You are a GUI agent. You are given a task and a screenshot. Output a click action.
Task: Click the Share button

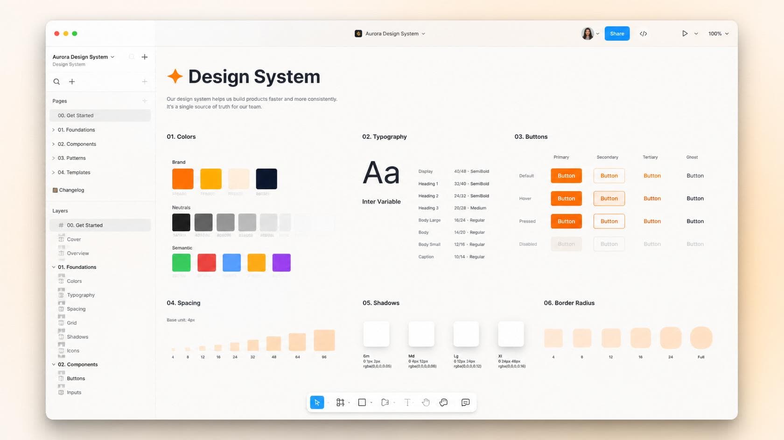point(617,34)
